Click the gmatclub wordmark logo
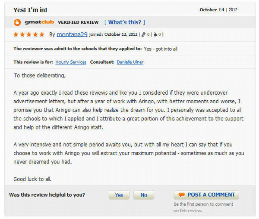259x219 pixels. pos(39,22)
